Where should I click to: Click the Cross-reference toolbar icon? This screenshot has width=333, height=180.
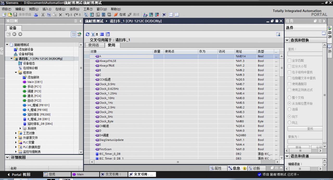[x=164, y=15]
